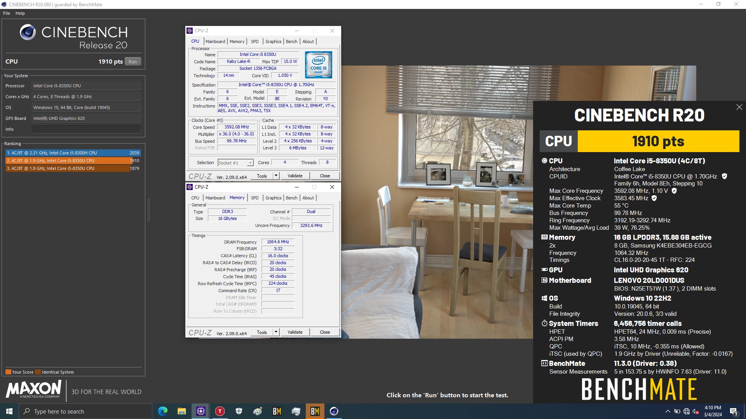Switch to Graphics tab in bottom CPU-Z window
The height and width of the screenshot is (419, 746).
pyautogui.click(x=274, y=198)
